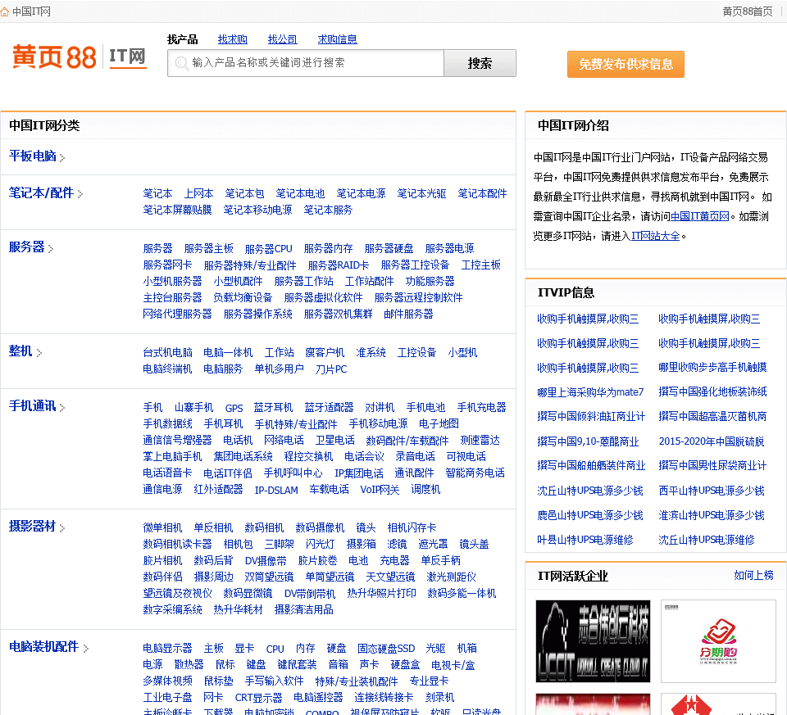Open the 中国IT网 top-left link

tap(31, 11)
